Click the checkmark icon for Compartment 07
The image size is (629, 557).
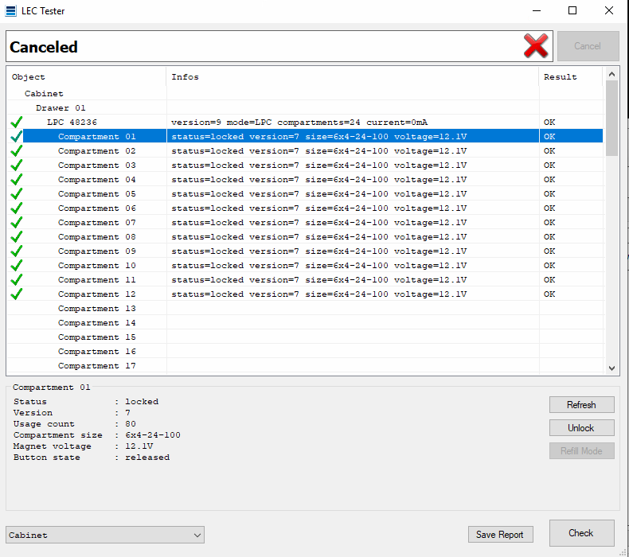[17, 223]
